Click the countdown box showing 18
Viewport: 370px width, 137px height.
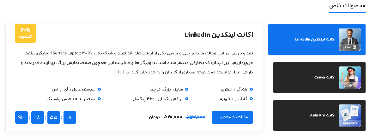click(x=38, y=117)
